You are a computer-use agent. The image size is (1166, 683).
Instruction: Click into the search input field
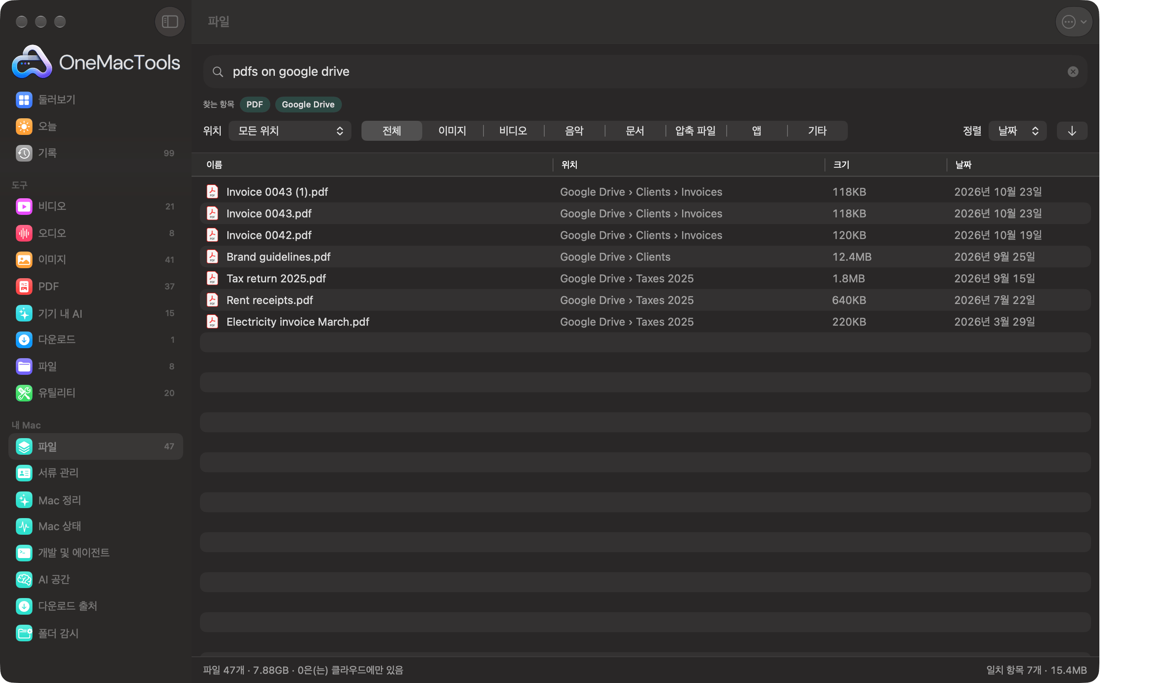click(x=645, y=72)
